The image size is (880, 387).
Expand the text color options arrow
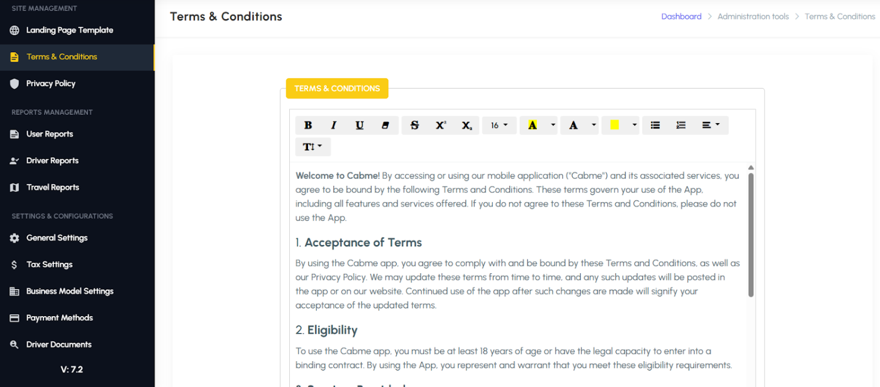pyautogui.click(x=594, y=125)
